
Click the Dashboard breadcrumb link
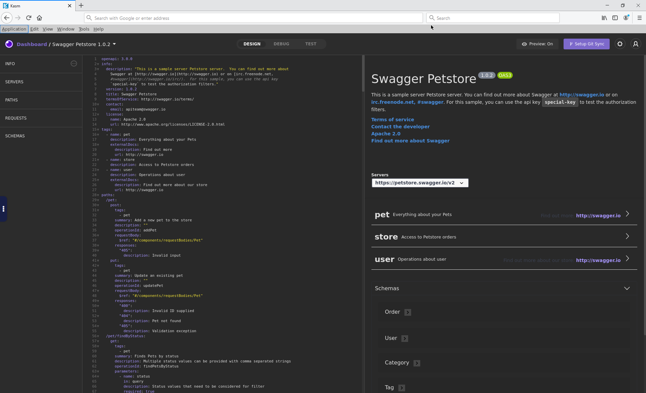click(31, 44)
